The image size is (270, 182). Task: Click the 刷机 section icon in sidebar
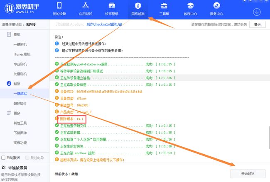pyautogui.click(x=9, y=34)
